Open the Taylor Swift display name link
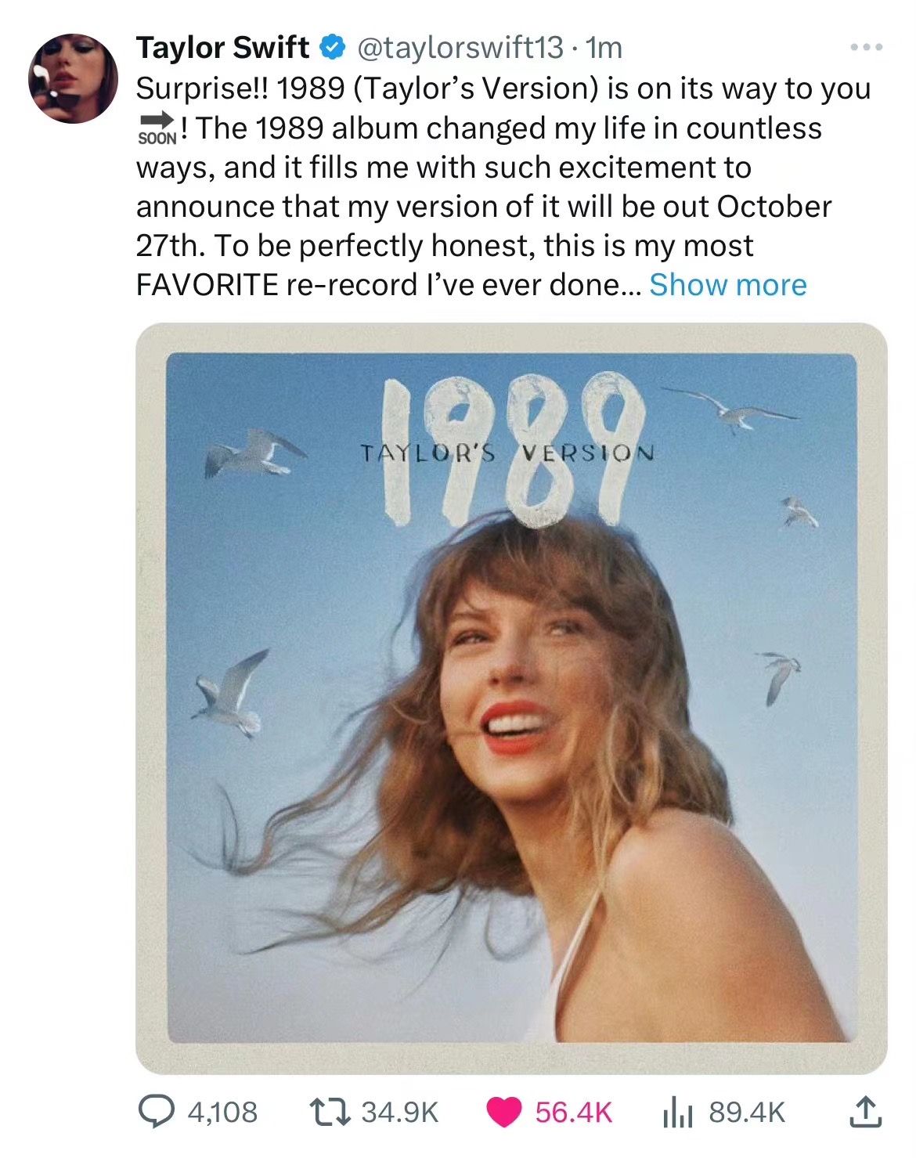This screenshot has height=1158, width=916. (x=222, y=48)
